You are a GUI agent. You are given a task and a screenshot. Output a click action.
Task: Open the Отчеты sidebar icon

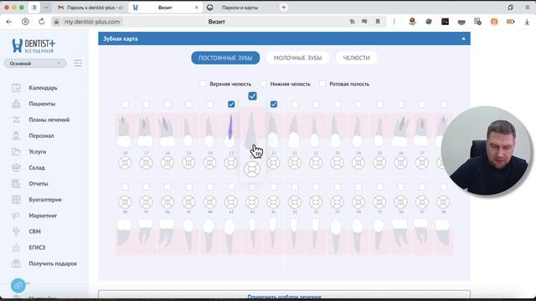point(16,184)
